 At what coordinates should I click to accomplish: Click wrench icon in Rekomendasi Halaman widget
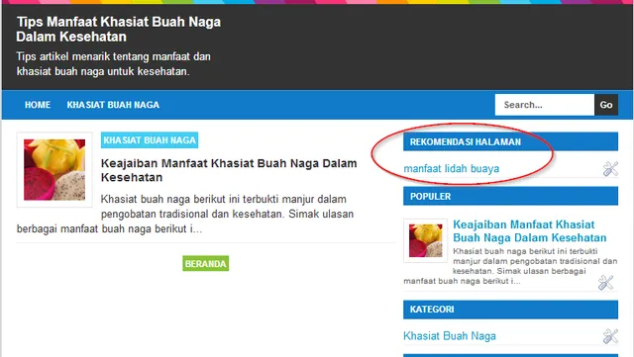(x=610, y=169)
